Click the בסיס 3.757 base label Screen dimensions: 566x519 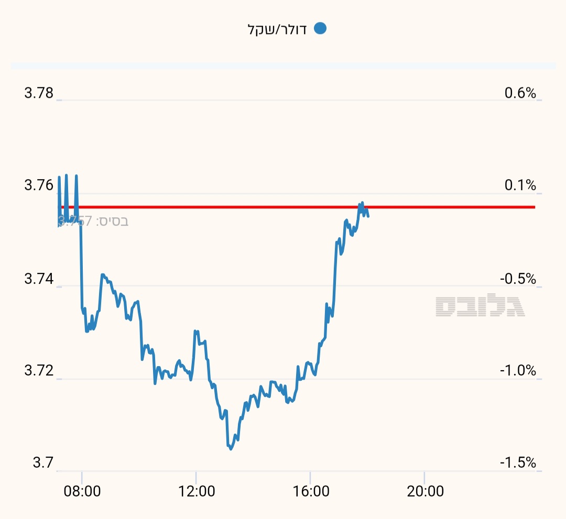pos(93,221)
